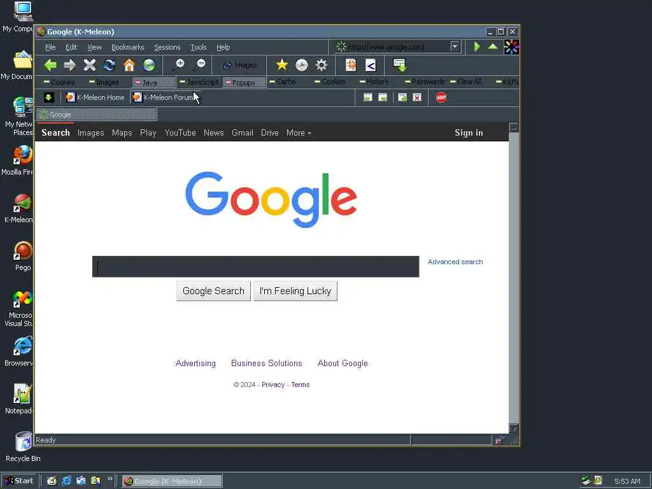
Task: Open the View menu
Action: tap(94, 47)
